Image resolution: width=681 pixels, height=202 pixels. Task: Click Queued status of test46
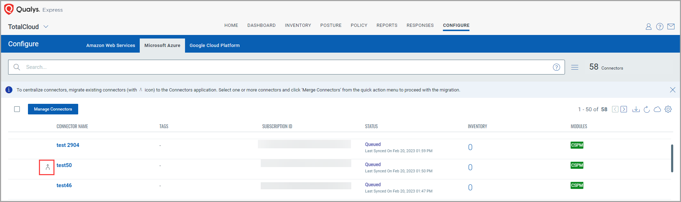[x=373, y=185]
